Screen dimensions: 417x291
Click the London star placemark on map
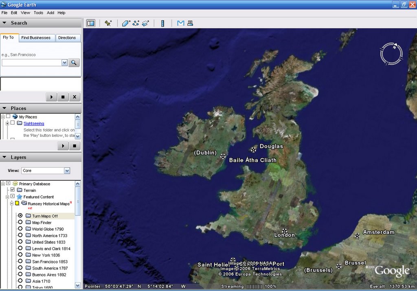click(x=285, y=230)
